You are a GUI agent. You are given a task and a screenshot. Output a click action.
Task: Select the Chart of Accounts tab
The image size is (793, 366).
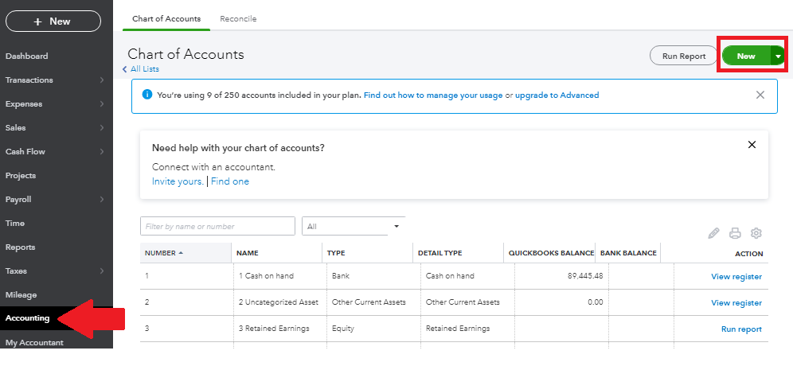coord(166,18)
